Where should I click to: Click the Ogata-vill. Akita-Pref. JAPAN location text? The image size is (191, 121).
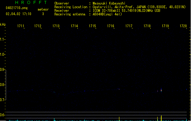pos(139,7)
